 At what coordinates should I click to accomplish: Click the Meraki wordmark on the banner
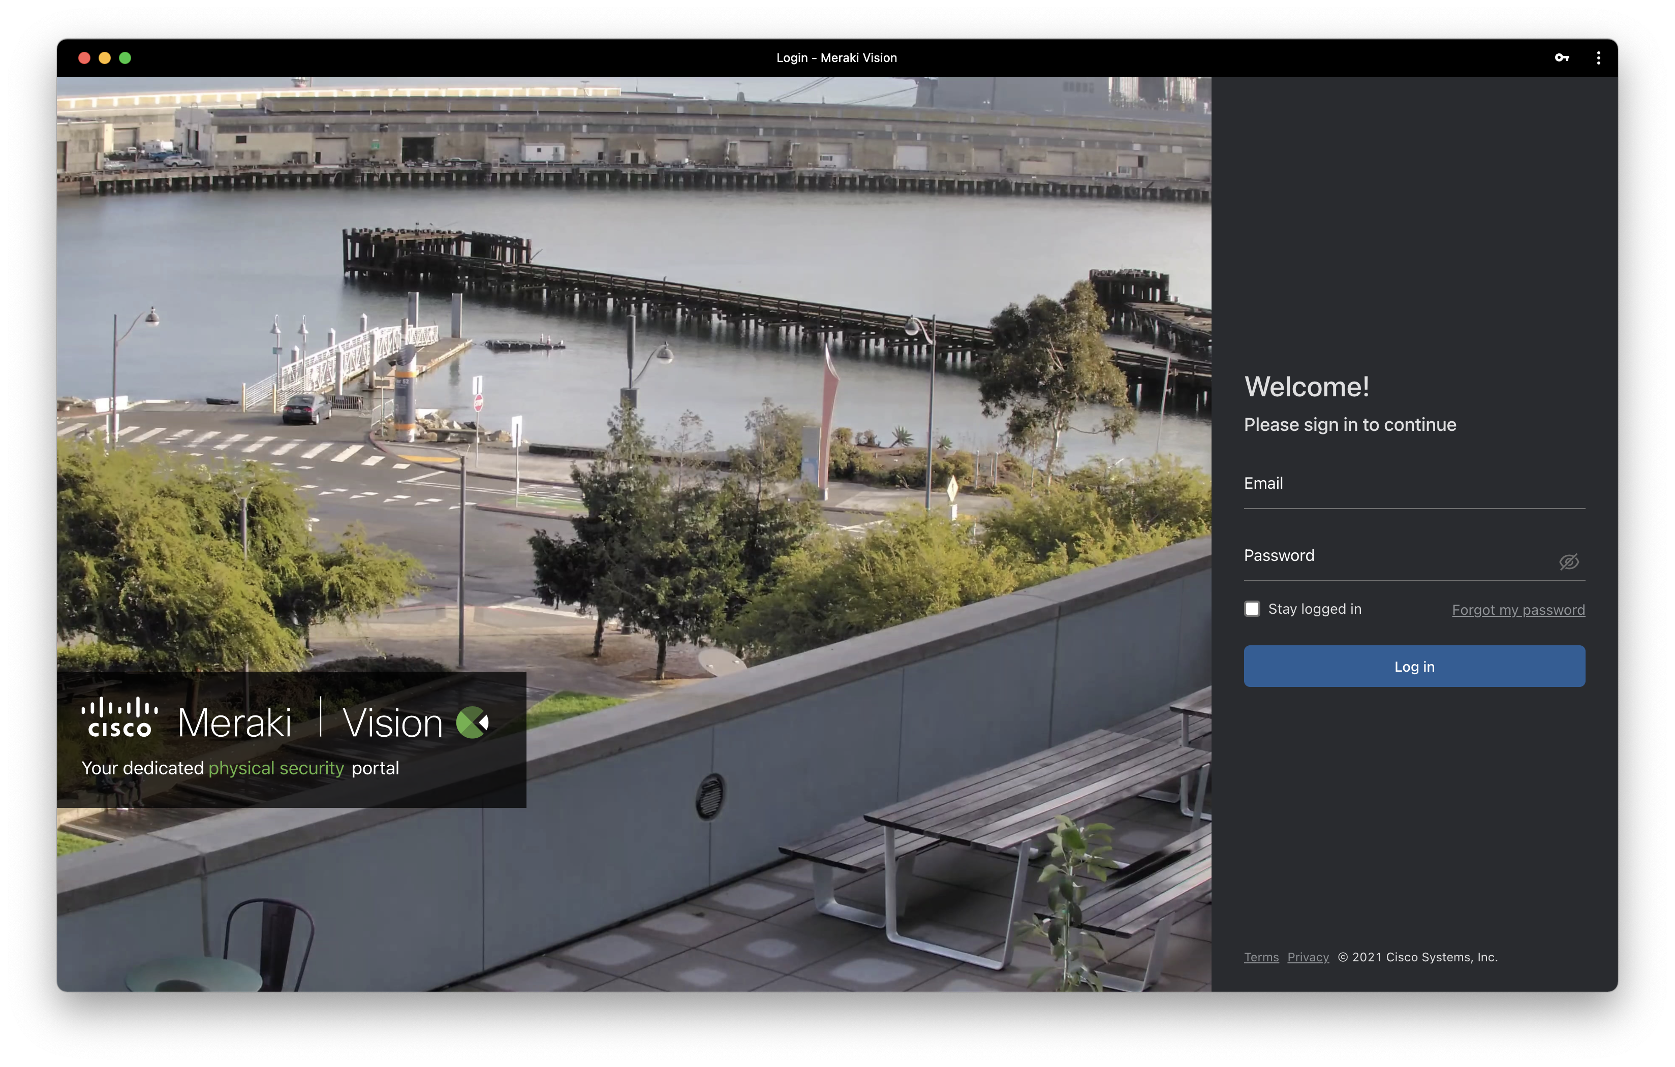(234, 723)
